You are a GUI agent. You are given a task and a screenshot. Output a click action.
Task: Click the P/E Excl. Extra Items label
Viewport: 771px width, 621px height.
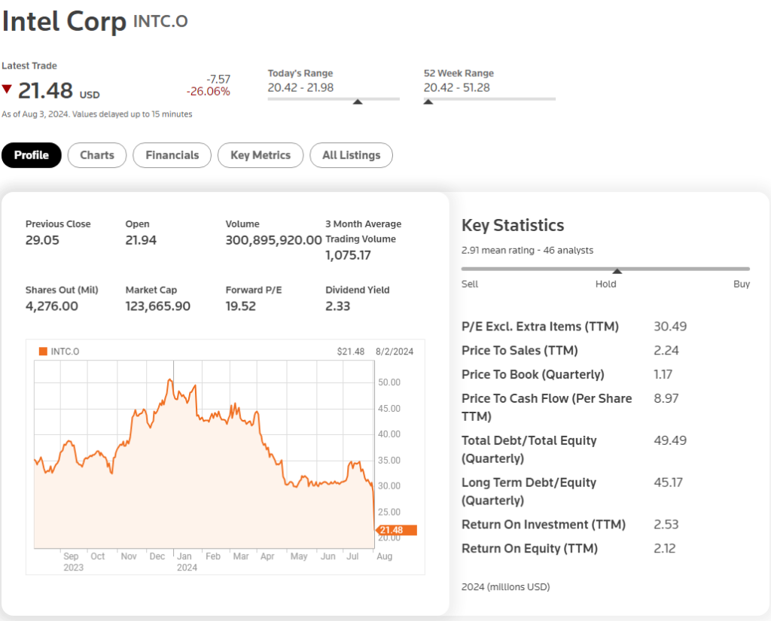click(x=539, y=327)
